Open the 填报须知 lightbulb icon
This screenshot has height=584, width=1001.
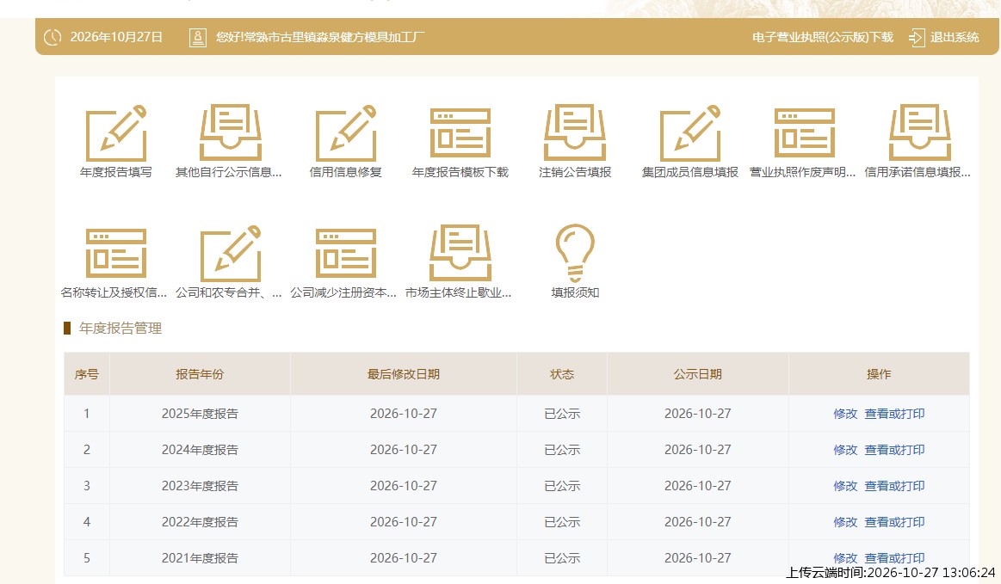click(575, 253)
